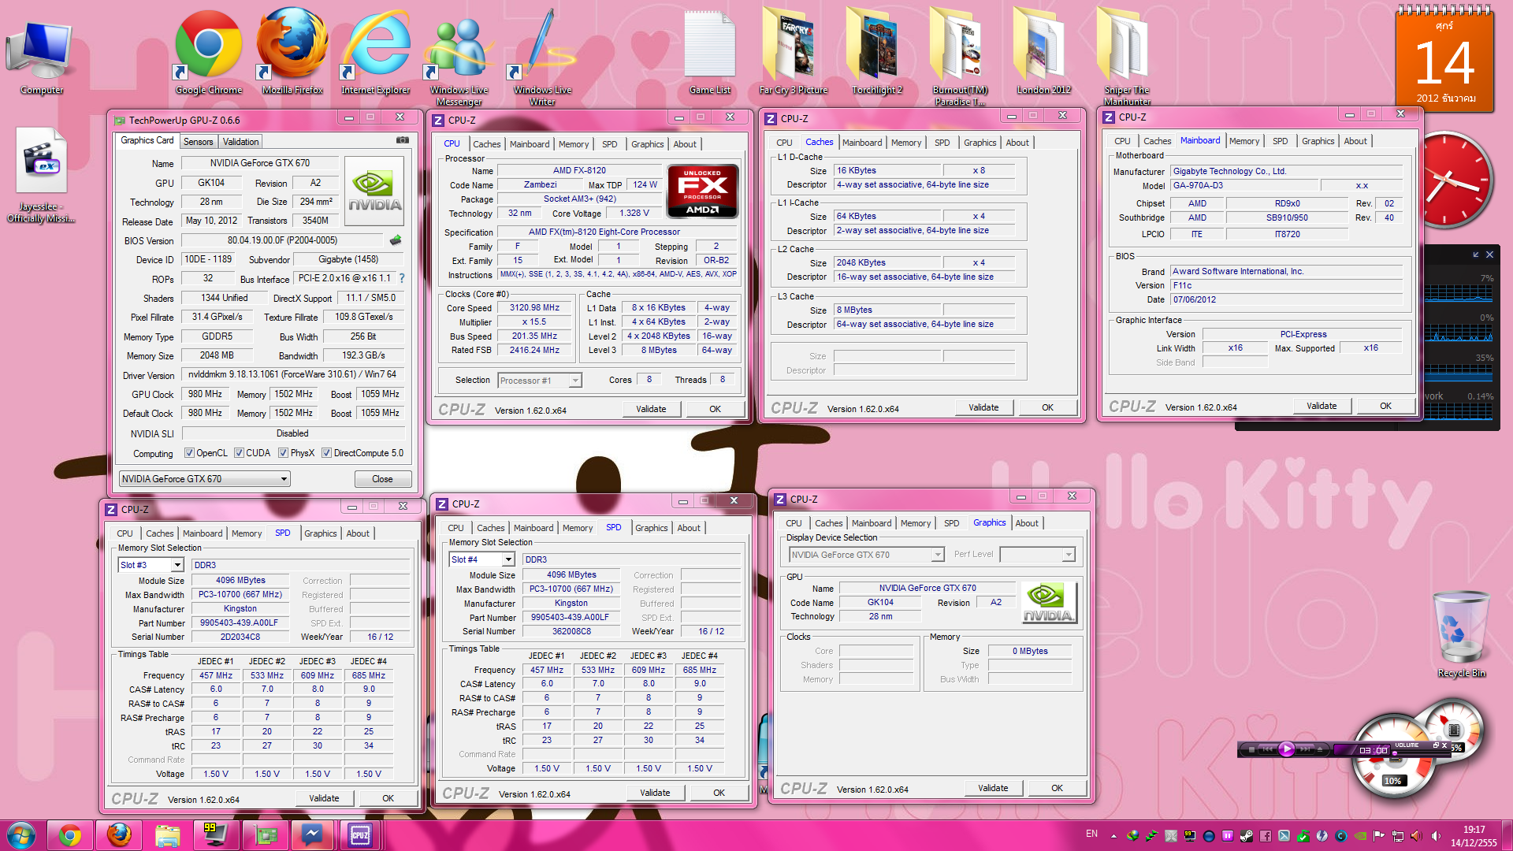
Task: Expand the Slot #3 memory slot dropdown
Action: (177, 565)
